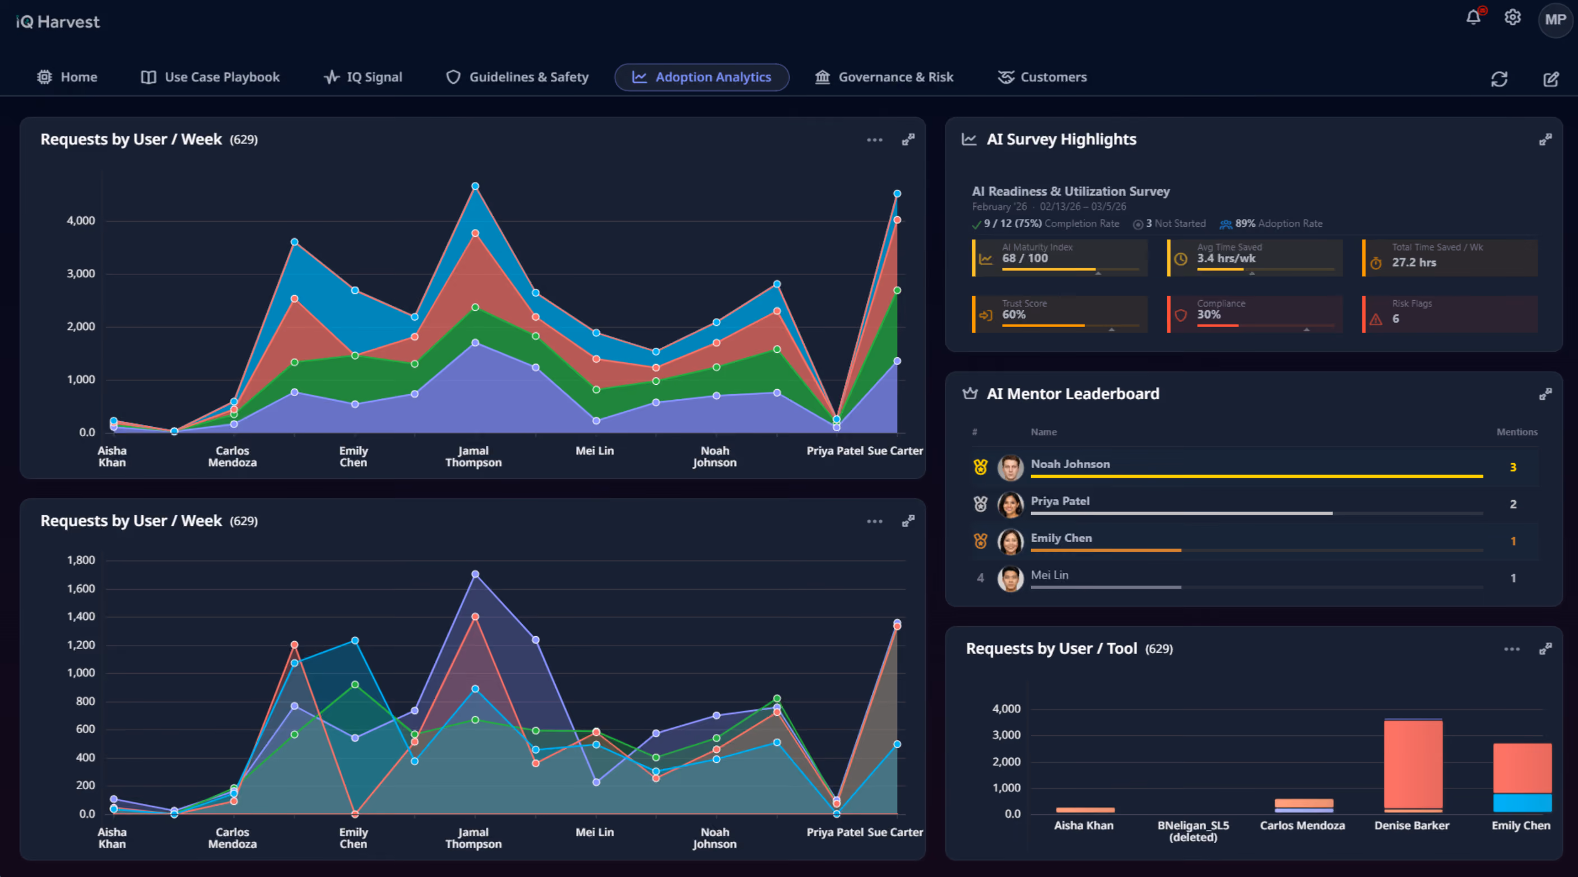
Task: Click the Trust Score icon
Action: tap(986, 315)
